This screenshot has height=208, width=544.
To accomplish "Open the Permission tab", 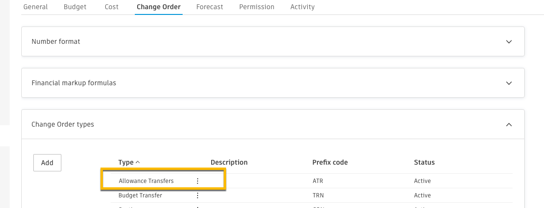I will coord(257,7).
